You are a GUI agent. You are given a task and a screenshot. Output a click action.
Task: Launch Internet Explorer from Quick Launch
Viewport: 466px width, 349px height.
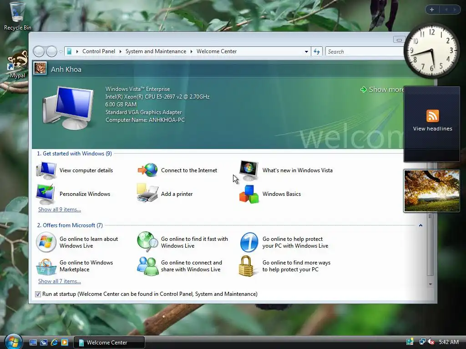point(54,343)
